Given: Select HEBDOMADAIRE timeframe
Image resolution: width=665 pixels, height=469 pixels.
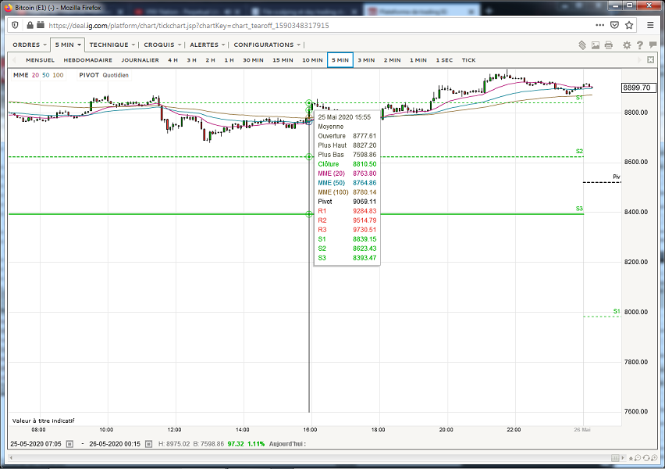Looking at the screenshot, I should (87, 60).
